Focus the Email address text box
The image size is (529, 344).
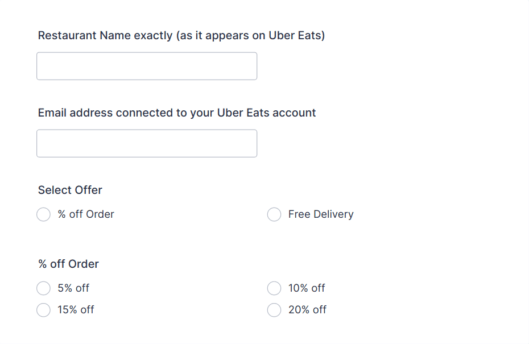[146, 143]
